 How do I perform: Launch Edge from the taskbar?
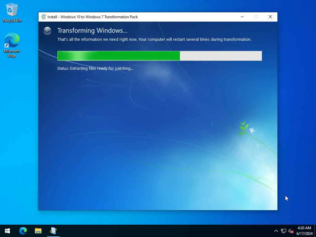(23, 231)
